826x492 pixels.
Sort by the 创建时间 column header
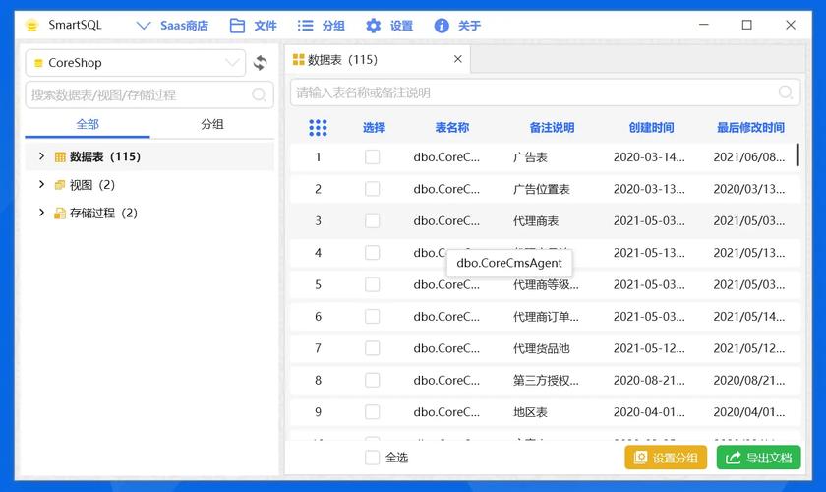(652, 128)
